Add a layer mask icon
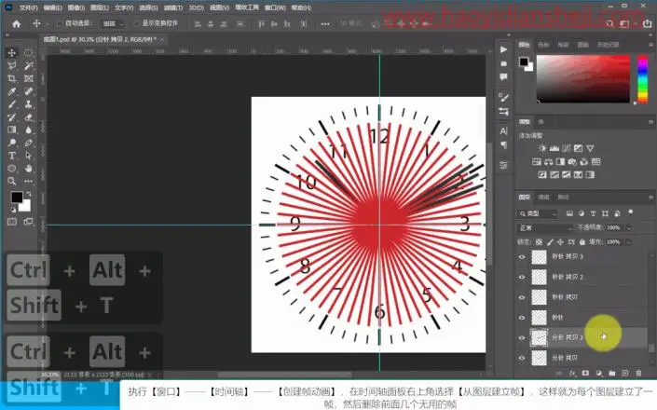This screenshot has height=410, width=657. [x=585, y=373]
